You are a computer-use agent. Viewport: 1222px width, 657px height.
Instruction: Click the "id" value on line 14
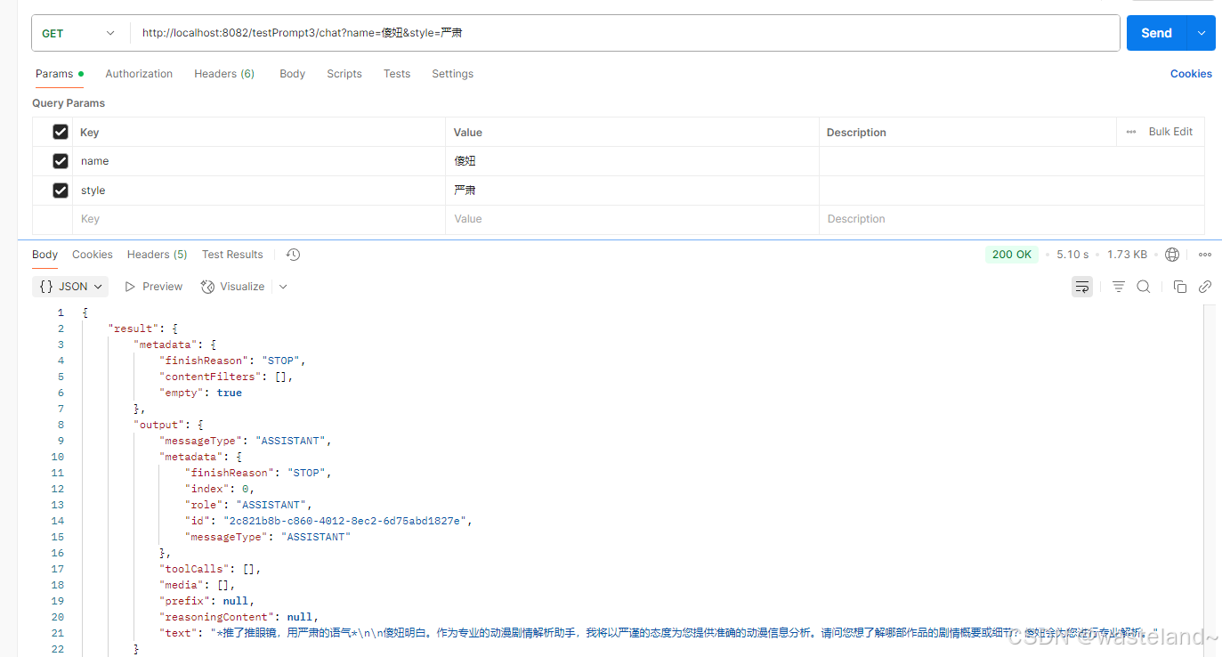(345, 521)
